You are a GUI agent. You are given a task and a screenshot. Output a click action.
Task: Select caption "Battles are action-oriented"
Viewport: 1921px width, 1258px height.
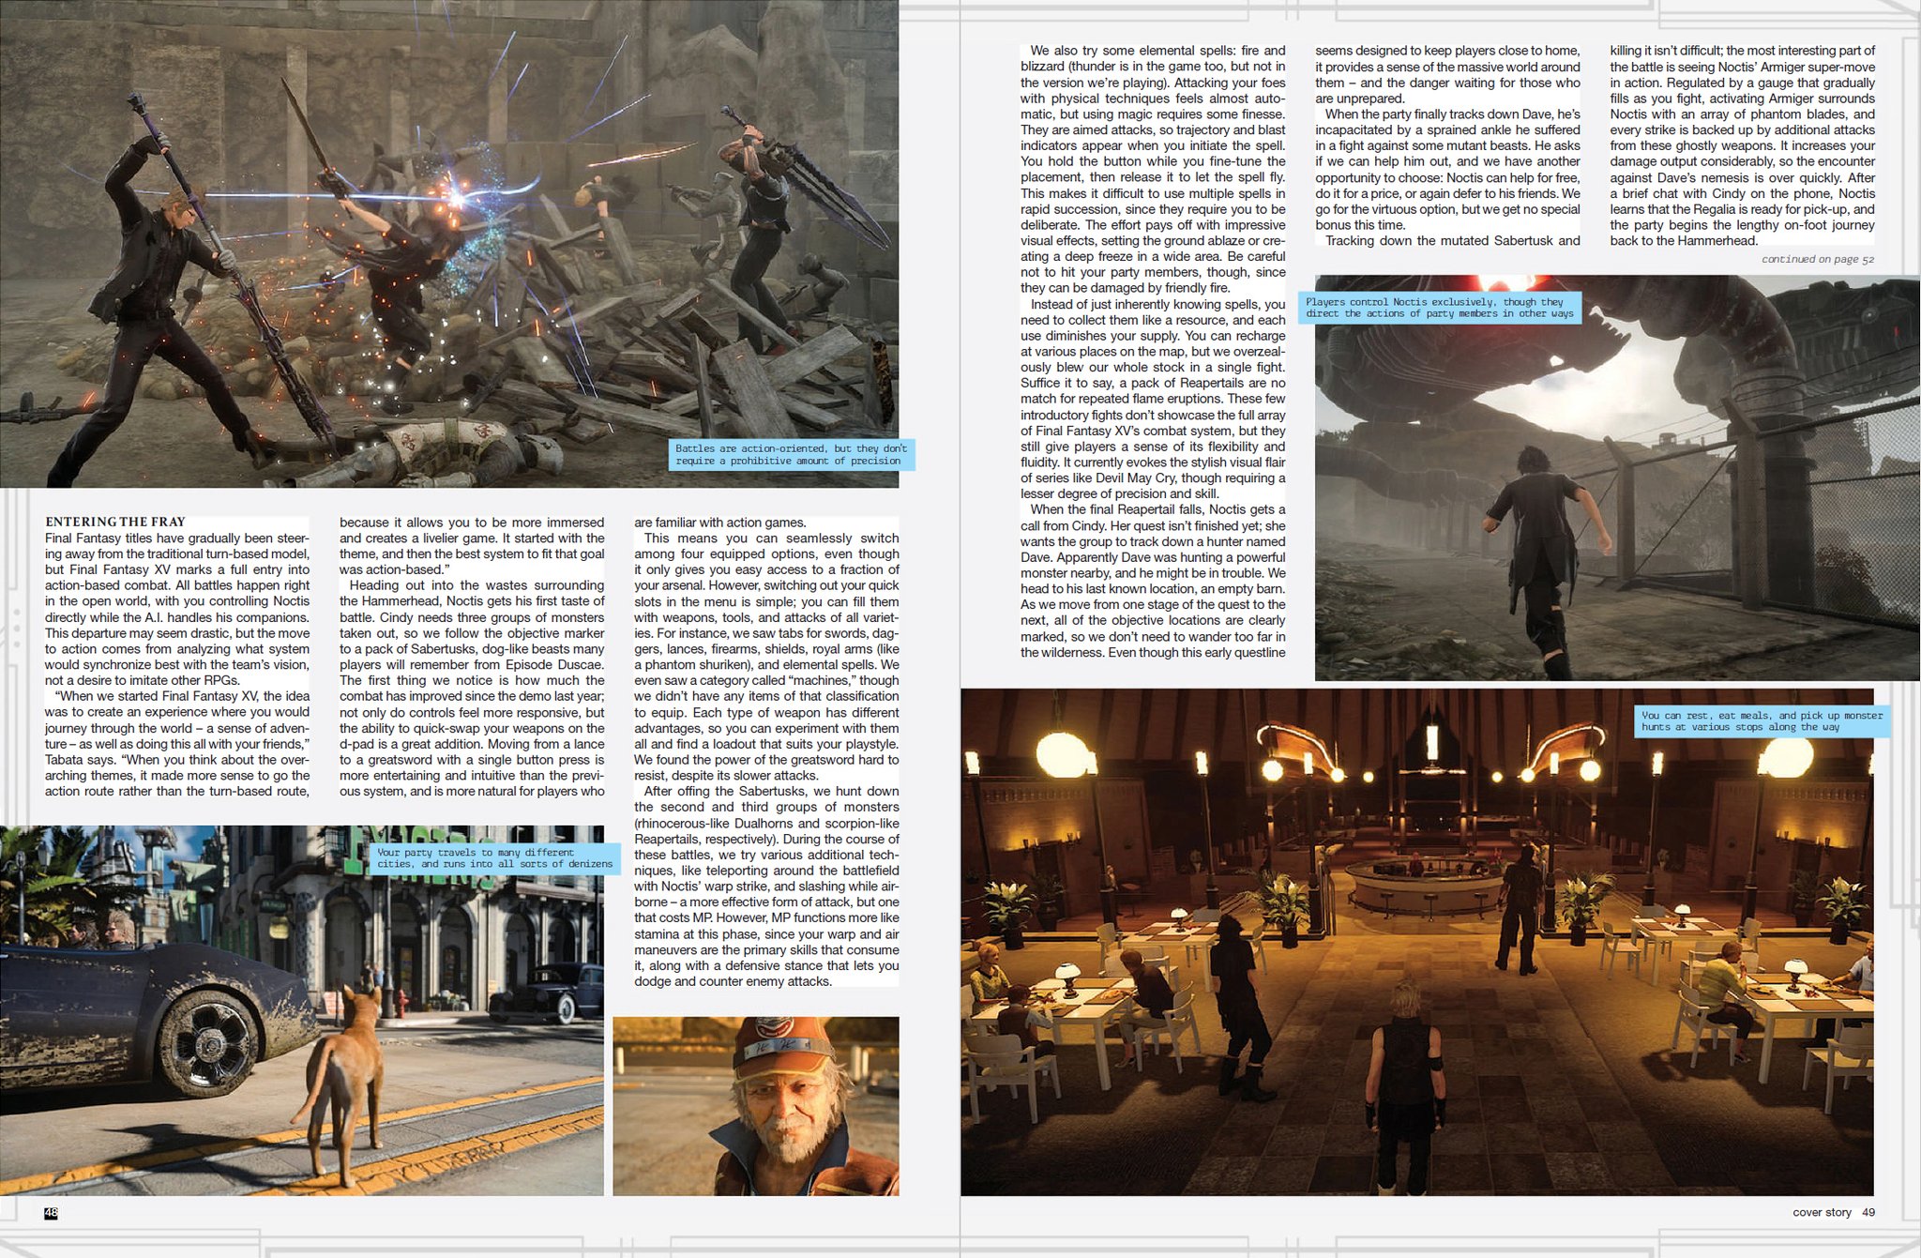(791, 455)
